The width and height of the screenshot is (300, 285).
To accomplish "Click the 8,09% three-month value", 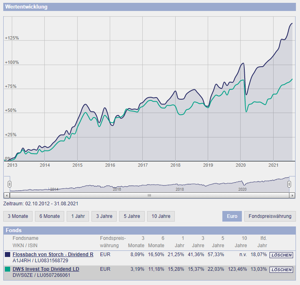I will [137, 255].
